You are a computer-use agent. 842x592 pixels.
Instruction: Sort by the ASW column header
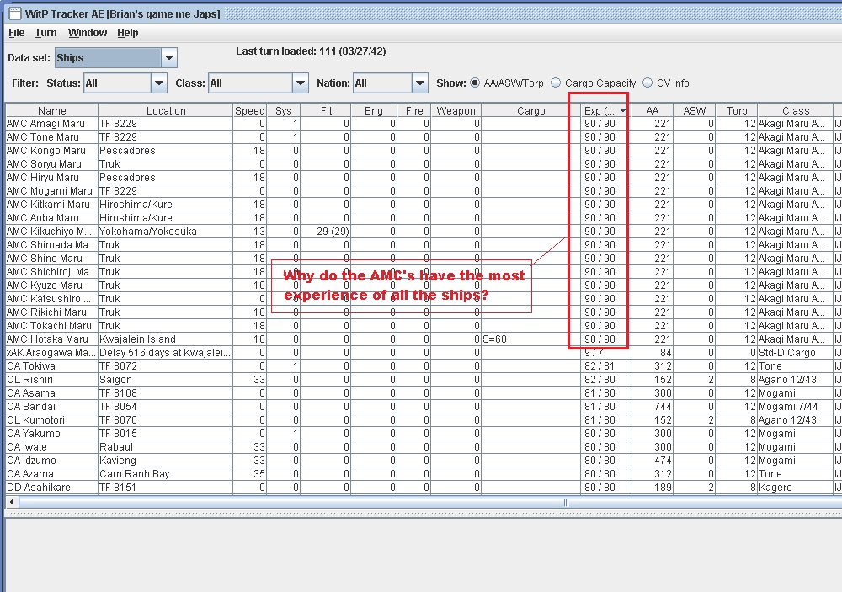pos(695,110)
